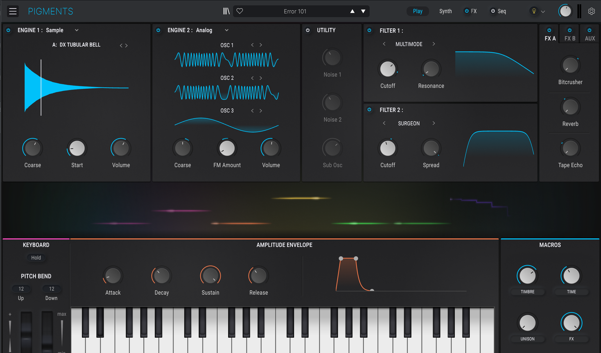Click the keyboard Hold button
This screenshot has height=353, width=601.
[x=36, y=258]
